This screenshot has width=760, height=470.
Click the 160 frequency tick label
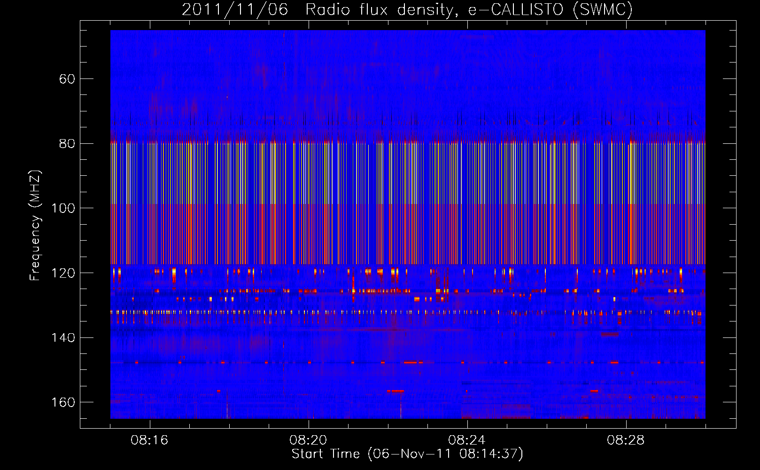click(63, 403)
